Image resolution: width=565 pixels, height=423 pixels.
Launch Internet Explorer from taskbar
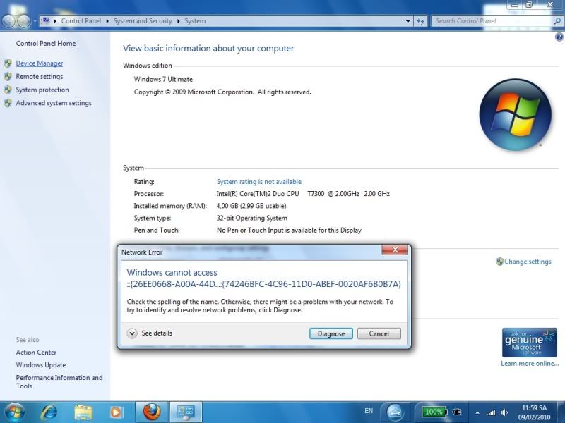tap(49, 412)
